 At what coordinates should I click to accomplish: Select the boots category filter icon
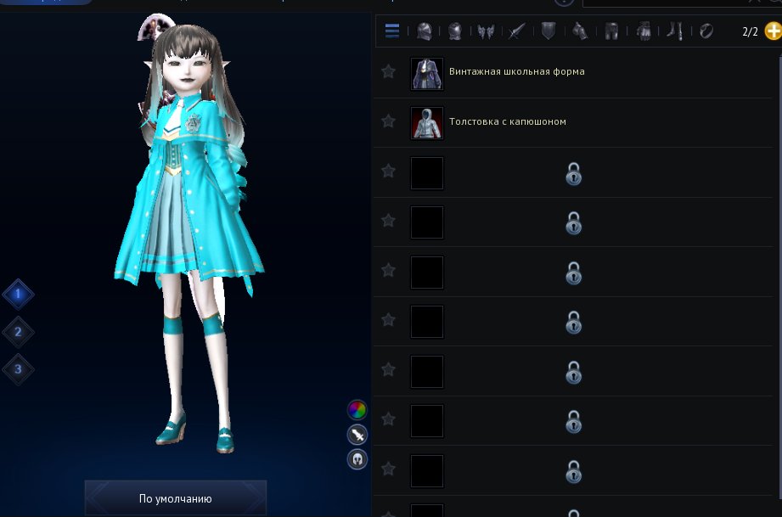(674, 32)
